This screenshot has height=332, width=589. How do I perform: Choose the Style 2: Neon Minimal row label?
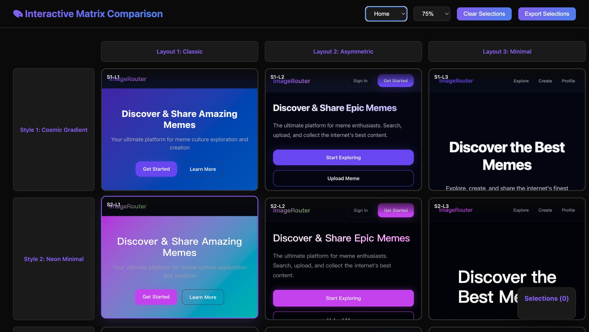point(54,259)
